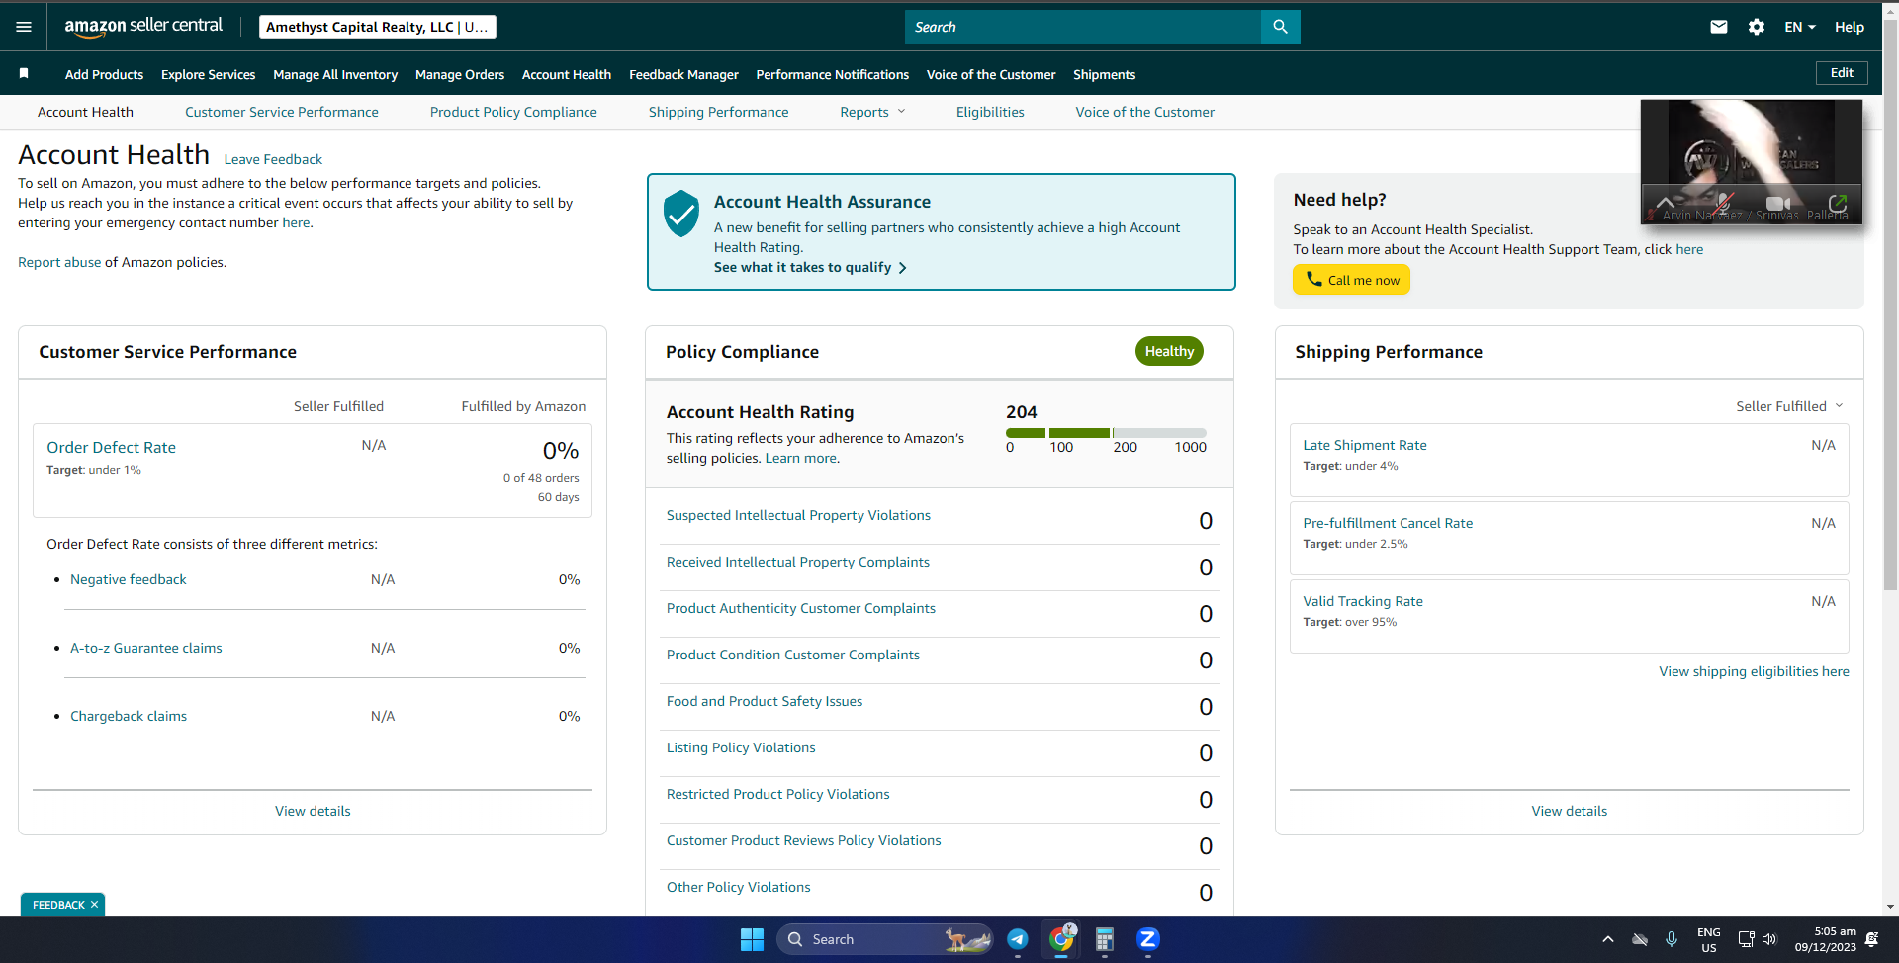This screenshot has height=963, width=1899.
Task: Open Performance Notifications
Action: coord(832,74)
